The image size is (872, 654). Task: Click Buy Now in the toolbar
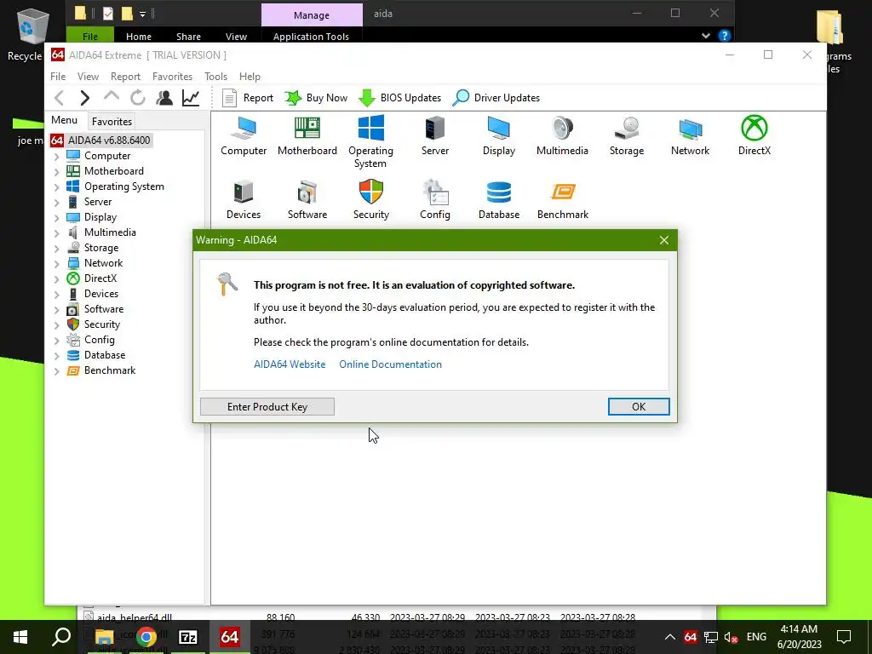tap(316, 98)
